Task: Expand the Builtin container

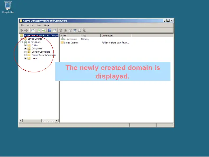Action: point(25,45)
